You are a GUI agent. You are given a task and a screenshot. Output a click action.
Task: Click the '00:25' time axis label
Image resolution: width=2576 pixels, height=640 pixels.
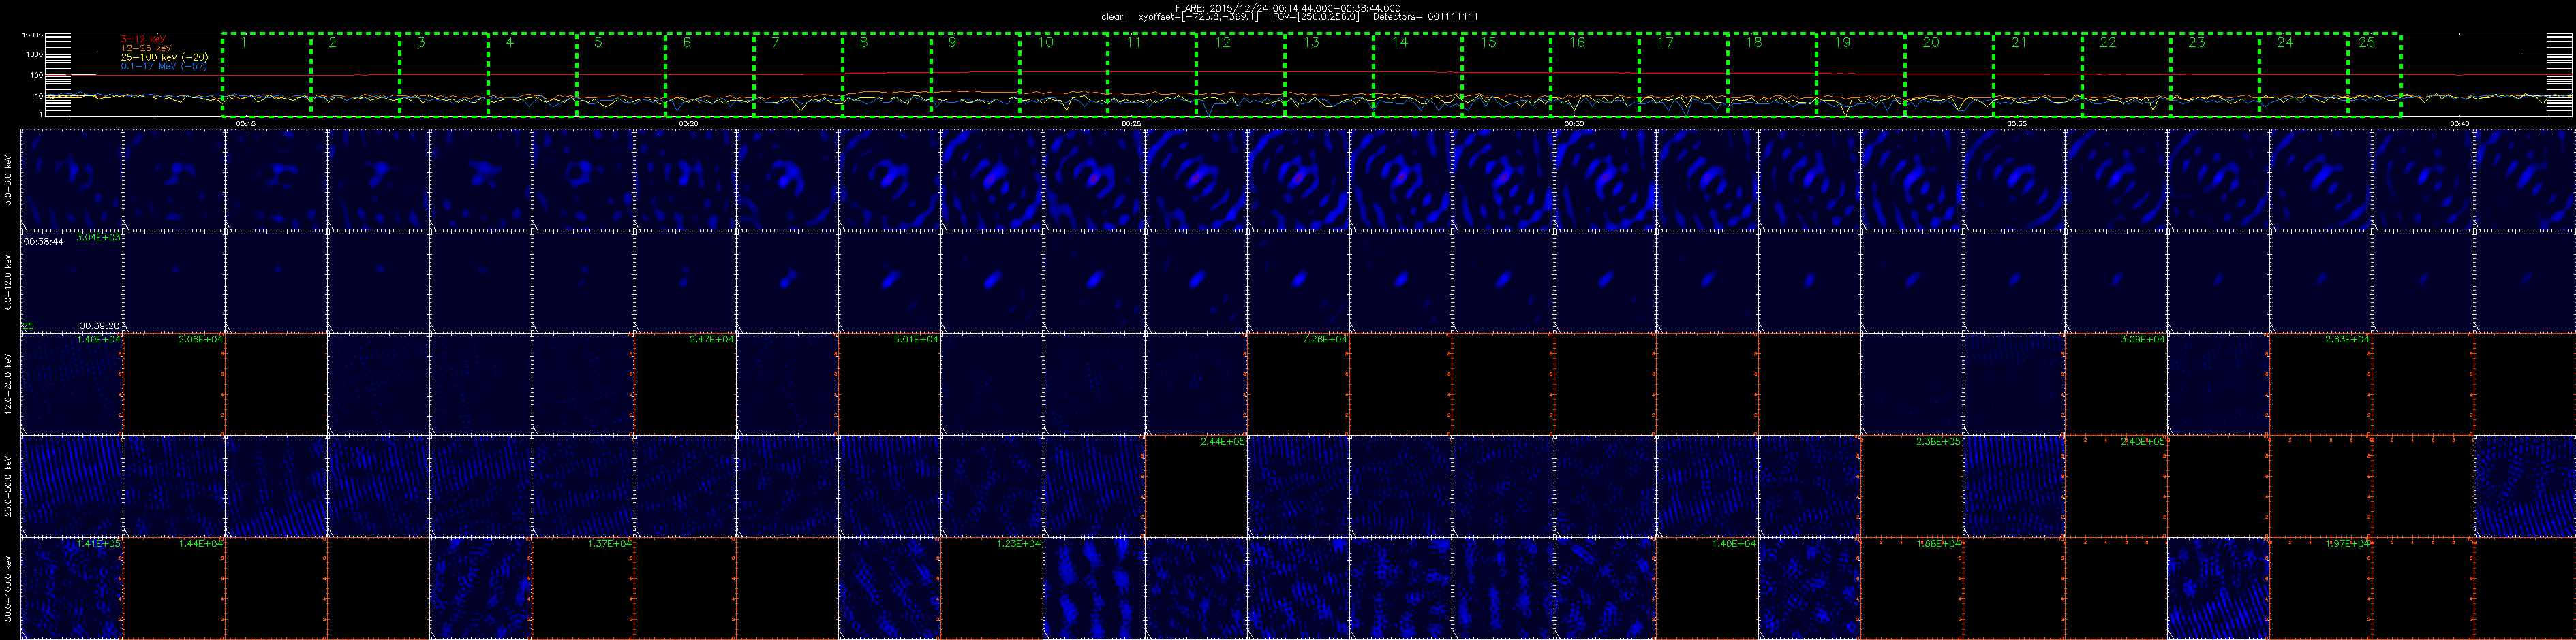tap(1131, 123)
